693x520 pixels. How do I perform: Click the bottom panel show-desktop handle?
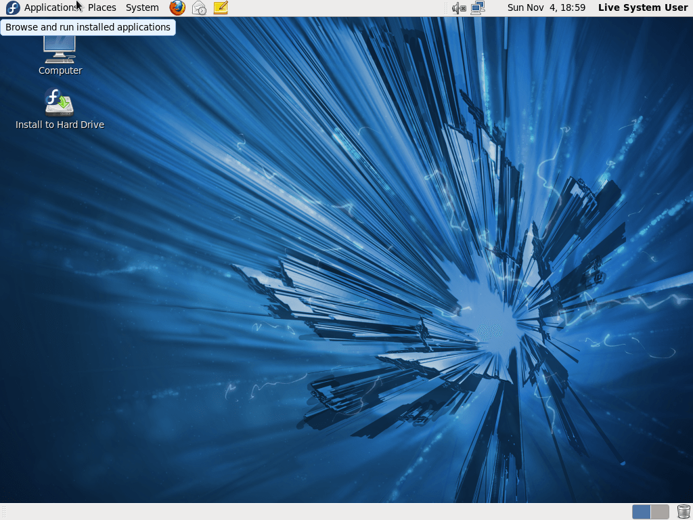5,512
